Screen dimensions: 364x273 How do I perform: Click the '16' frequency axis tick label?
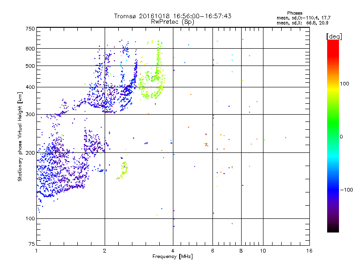pyautogui.click(x=309, y=251)
